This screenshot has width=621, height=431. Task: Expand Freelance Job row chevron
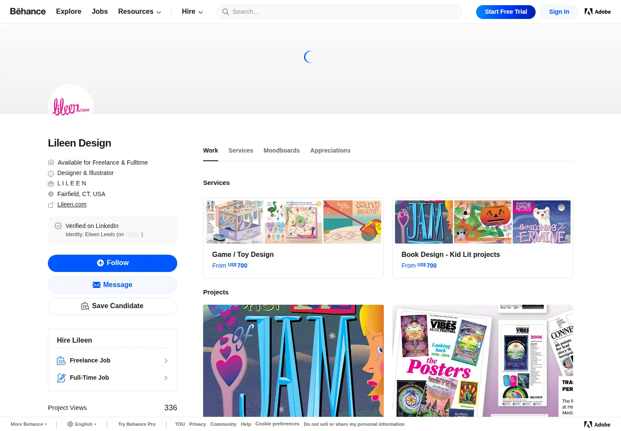click(166, 361)
